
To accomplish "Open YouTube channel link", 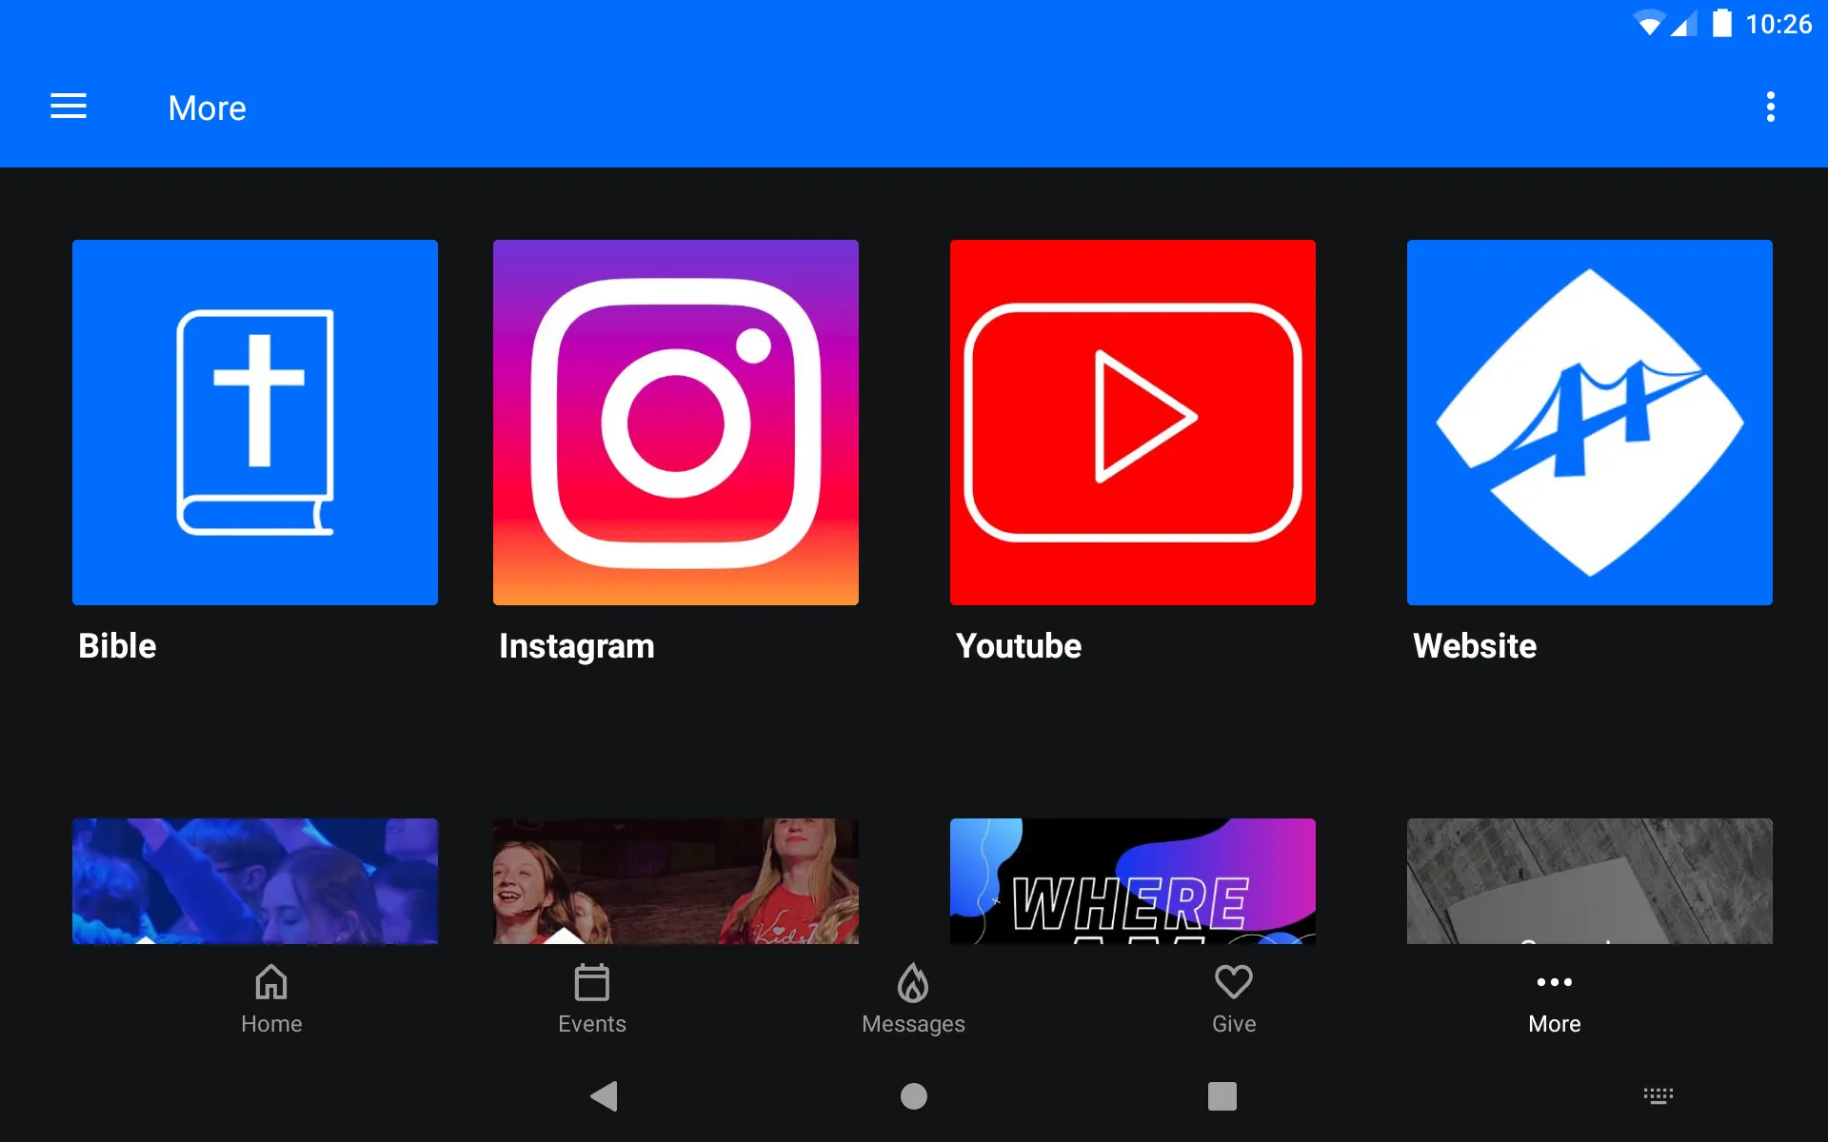I will pos(1133,421).
